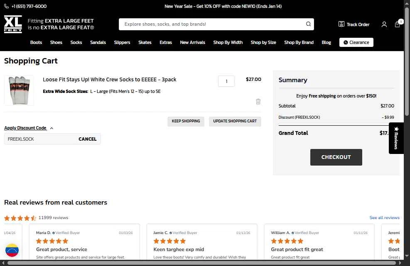Open Shop By Brand menu

[x=299, y=42]
